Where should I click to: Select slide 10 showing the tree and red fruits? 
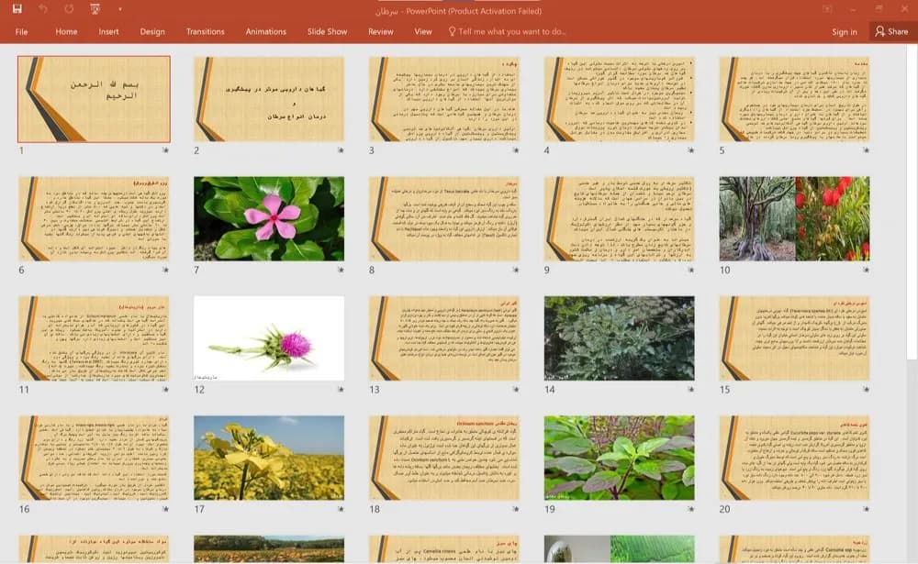click(x=794, y=219)
